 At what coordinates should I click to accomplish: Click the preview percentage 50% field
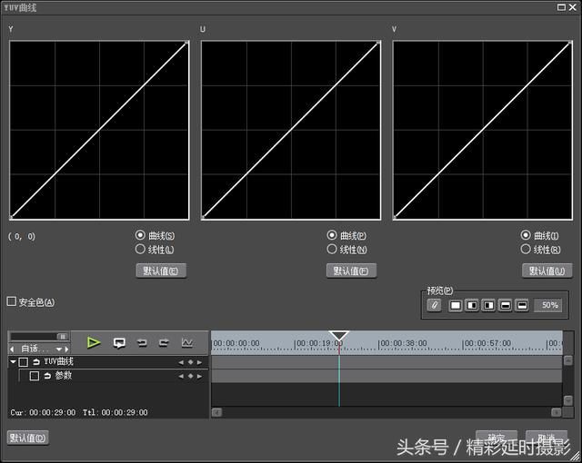(549, 305)
